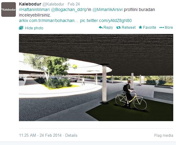Click the Kalebodur profile avatar
The width and height of the screenshot is (176, 145).
tap(9, 9)
